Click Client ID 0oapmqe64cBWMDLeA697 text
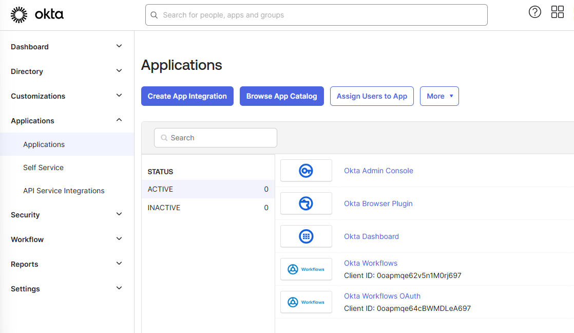This screenshot has height=333, width=574. pos(408,308)
